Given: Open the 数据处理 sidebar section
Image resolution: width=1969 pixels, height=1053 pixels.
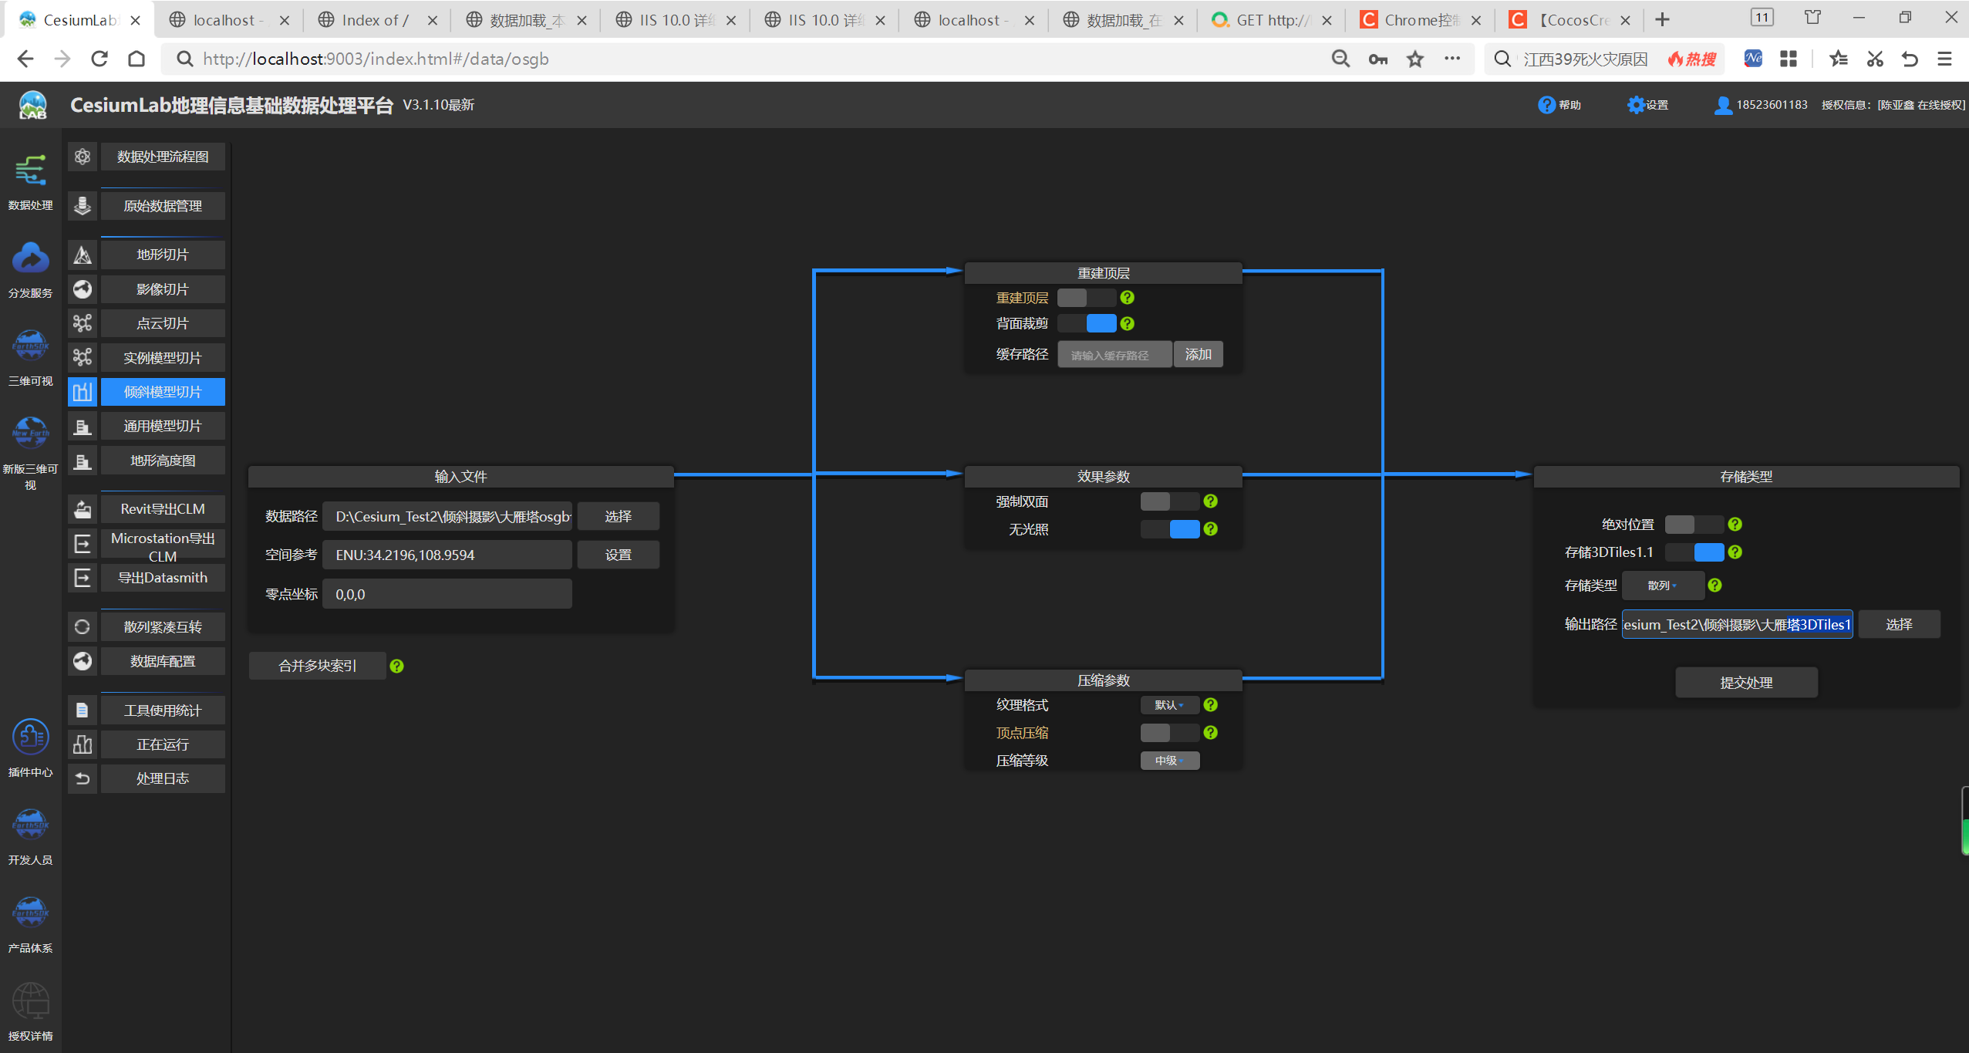Looking at the screenshot, I should coord(30,182).
